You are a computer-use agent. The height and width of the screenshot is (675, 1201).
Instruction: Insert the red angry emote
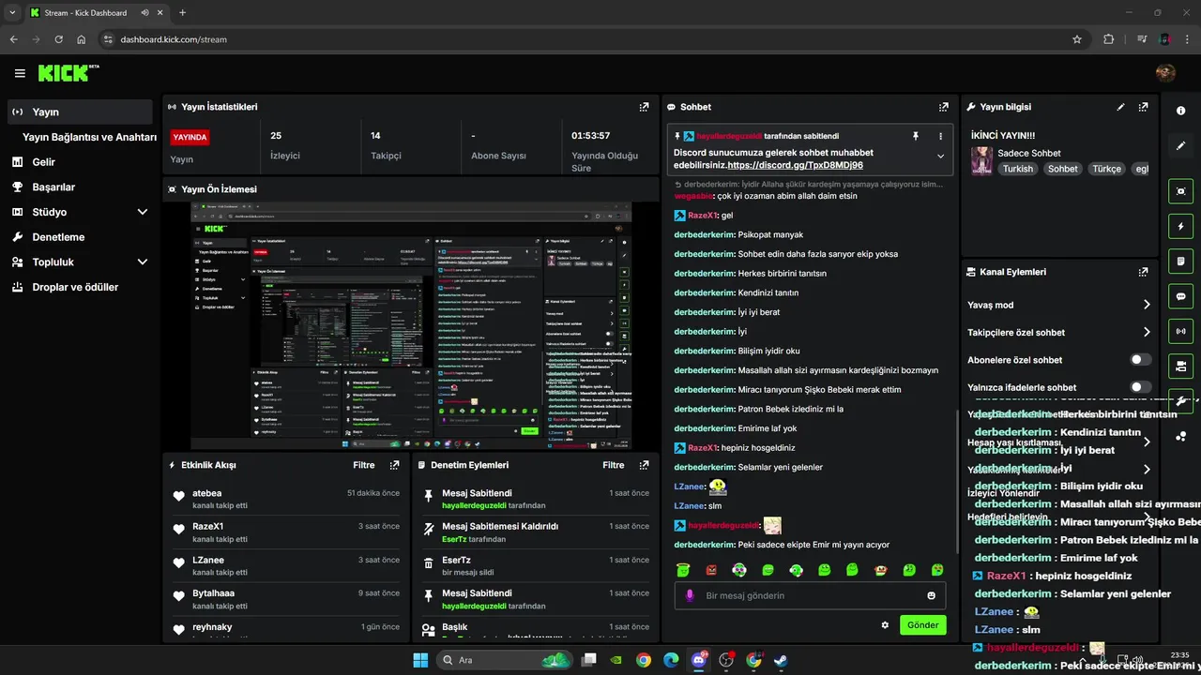click(x=711, y=569)
